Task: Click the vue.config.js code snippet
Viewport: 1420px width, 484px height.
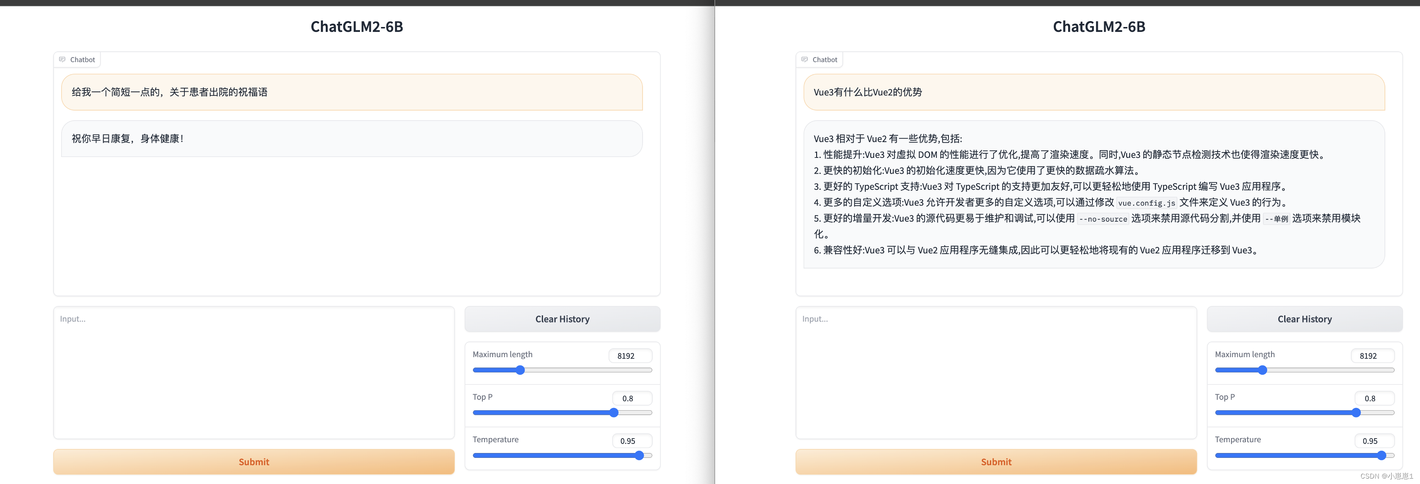Action: 1146,203
